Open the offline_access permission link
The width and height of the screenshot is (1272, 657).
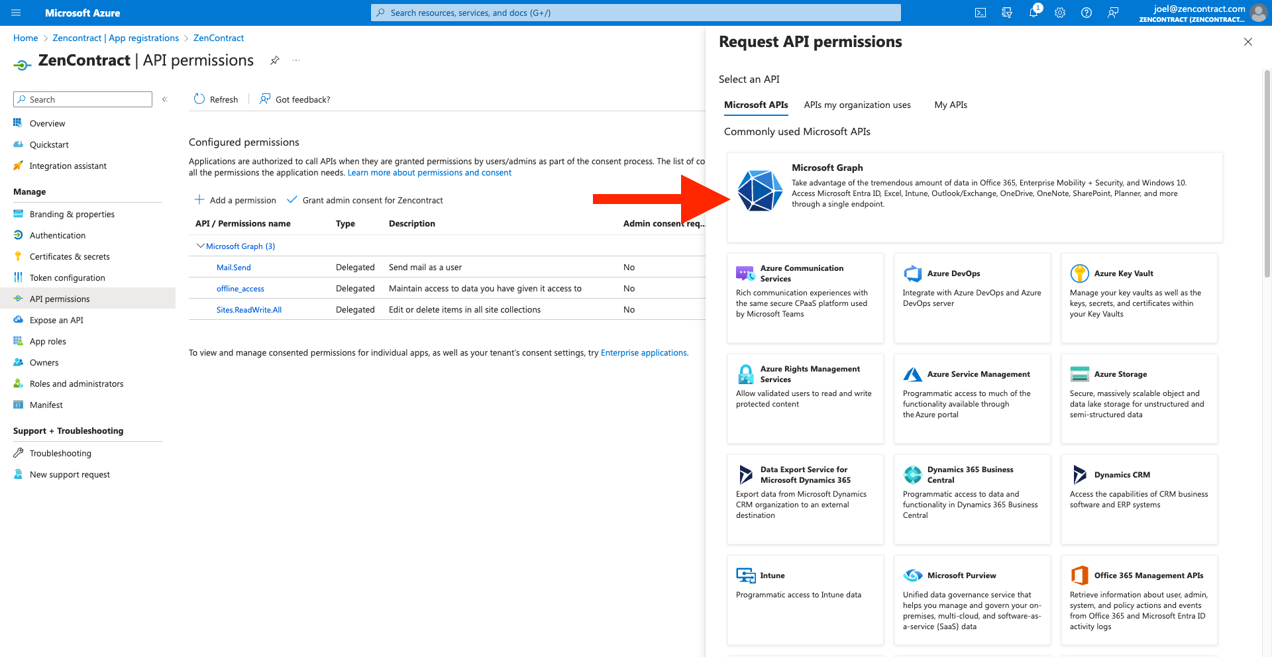point(240,289)
